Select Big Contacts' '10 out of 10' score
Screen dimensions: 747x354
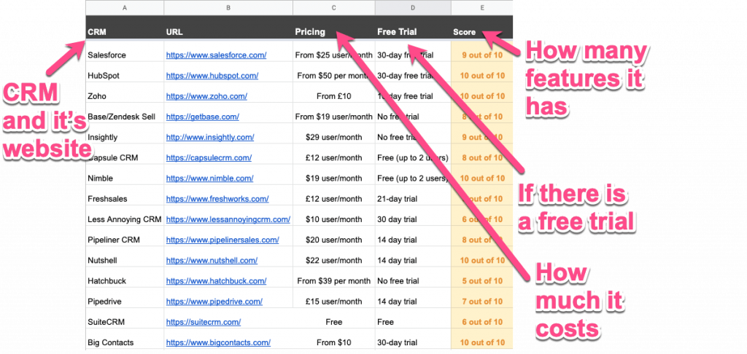(x=481, y=339)
